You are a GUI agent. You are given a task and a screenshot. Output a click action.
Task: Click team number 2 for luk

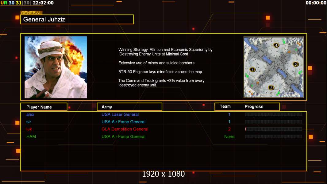pyautogui.click(x=229, y=129)
